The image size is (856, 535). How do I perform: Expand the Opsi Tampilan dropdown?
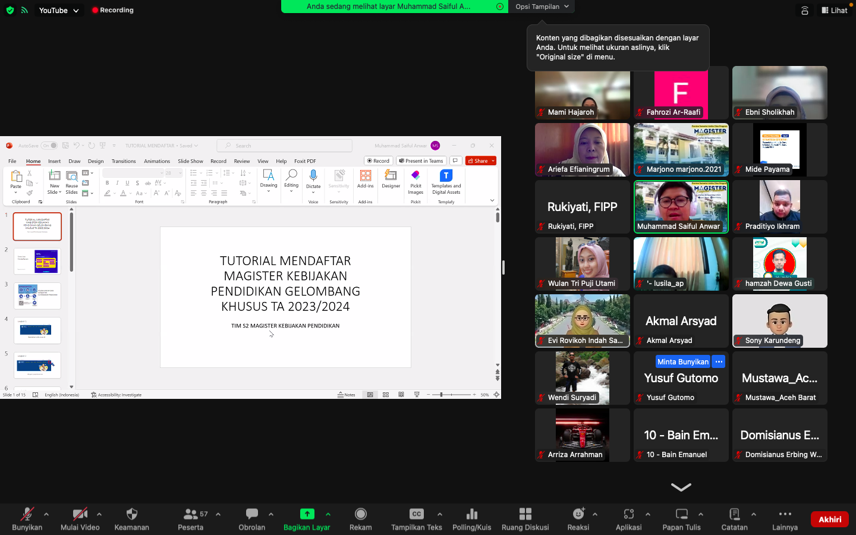pos(542,7)
